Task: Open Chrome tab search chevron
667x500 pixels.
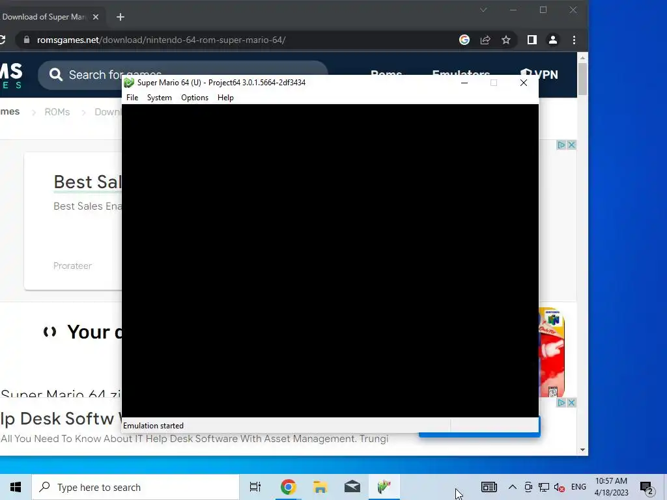Action: click(483, 10)
